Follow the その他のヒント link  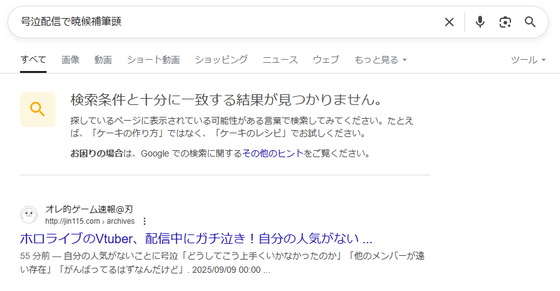[x=273, y=153]
